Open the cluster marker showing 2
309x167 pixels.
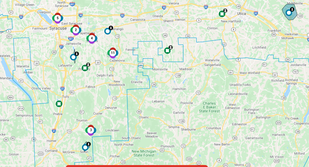tap(76, 30)
